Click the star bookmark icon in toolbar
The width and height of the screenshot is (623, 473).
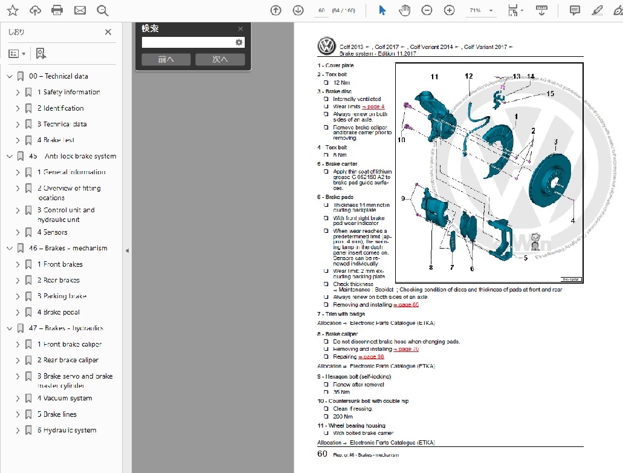coord(13,10)
